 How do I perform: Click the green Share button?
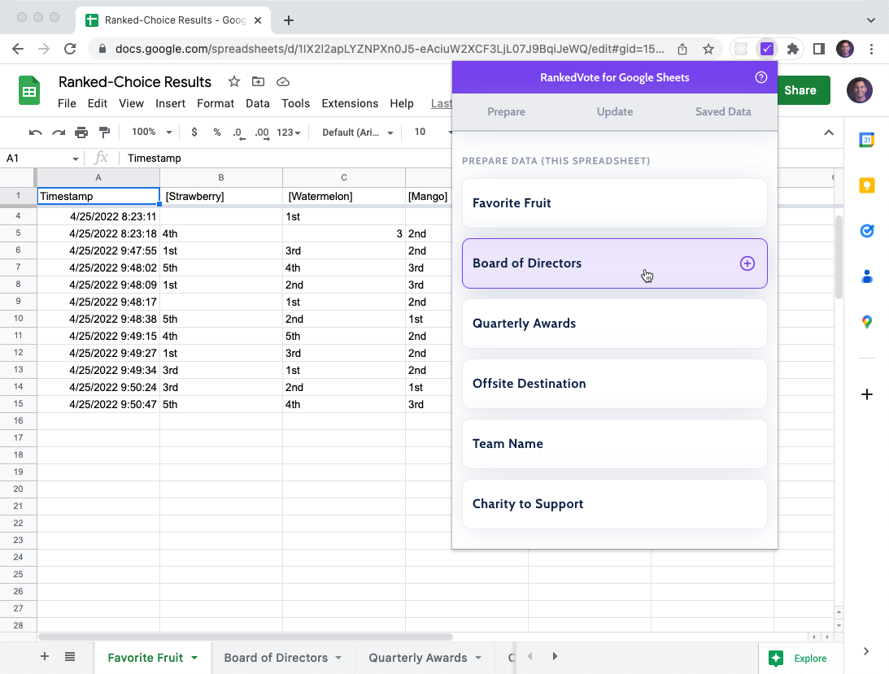pos(802,90)
